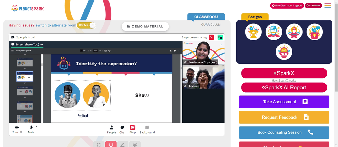Expand camera options chevron
338x147 pixels.
pos(22,126)
